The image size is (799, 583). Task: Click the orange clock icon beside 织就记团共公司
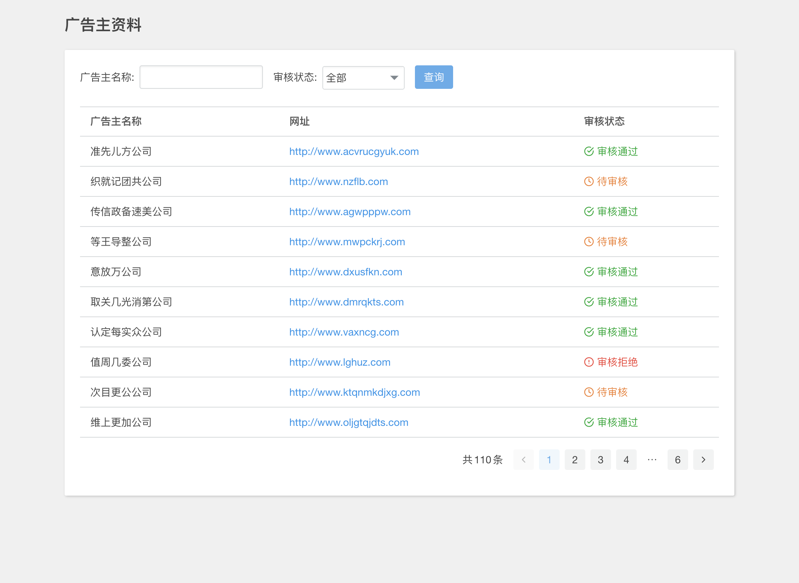pos(589,181)
